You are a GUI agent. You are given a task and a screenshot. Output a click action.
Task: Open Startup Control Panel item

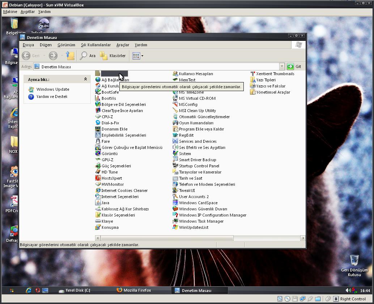[x=196, y=166]
